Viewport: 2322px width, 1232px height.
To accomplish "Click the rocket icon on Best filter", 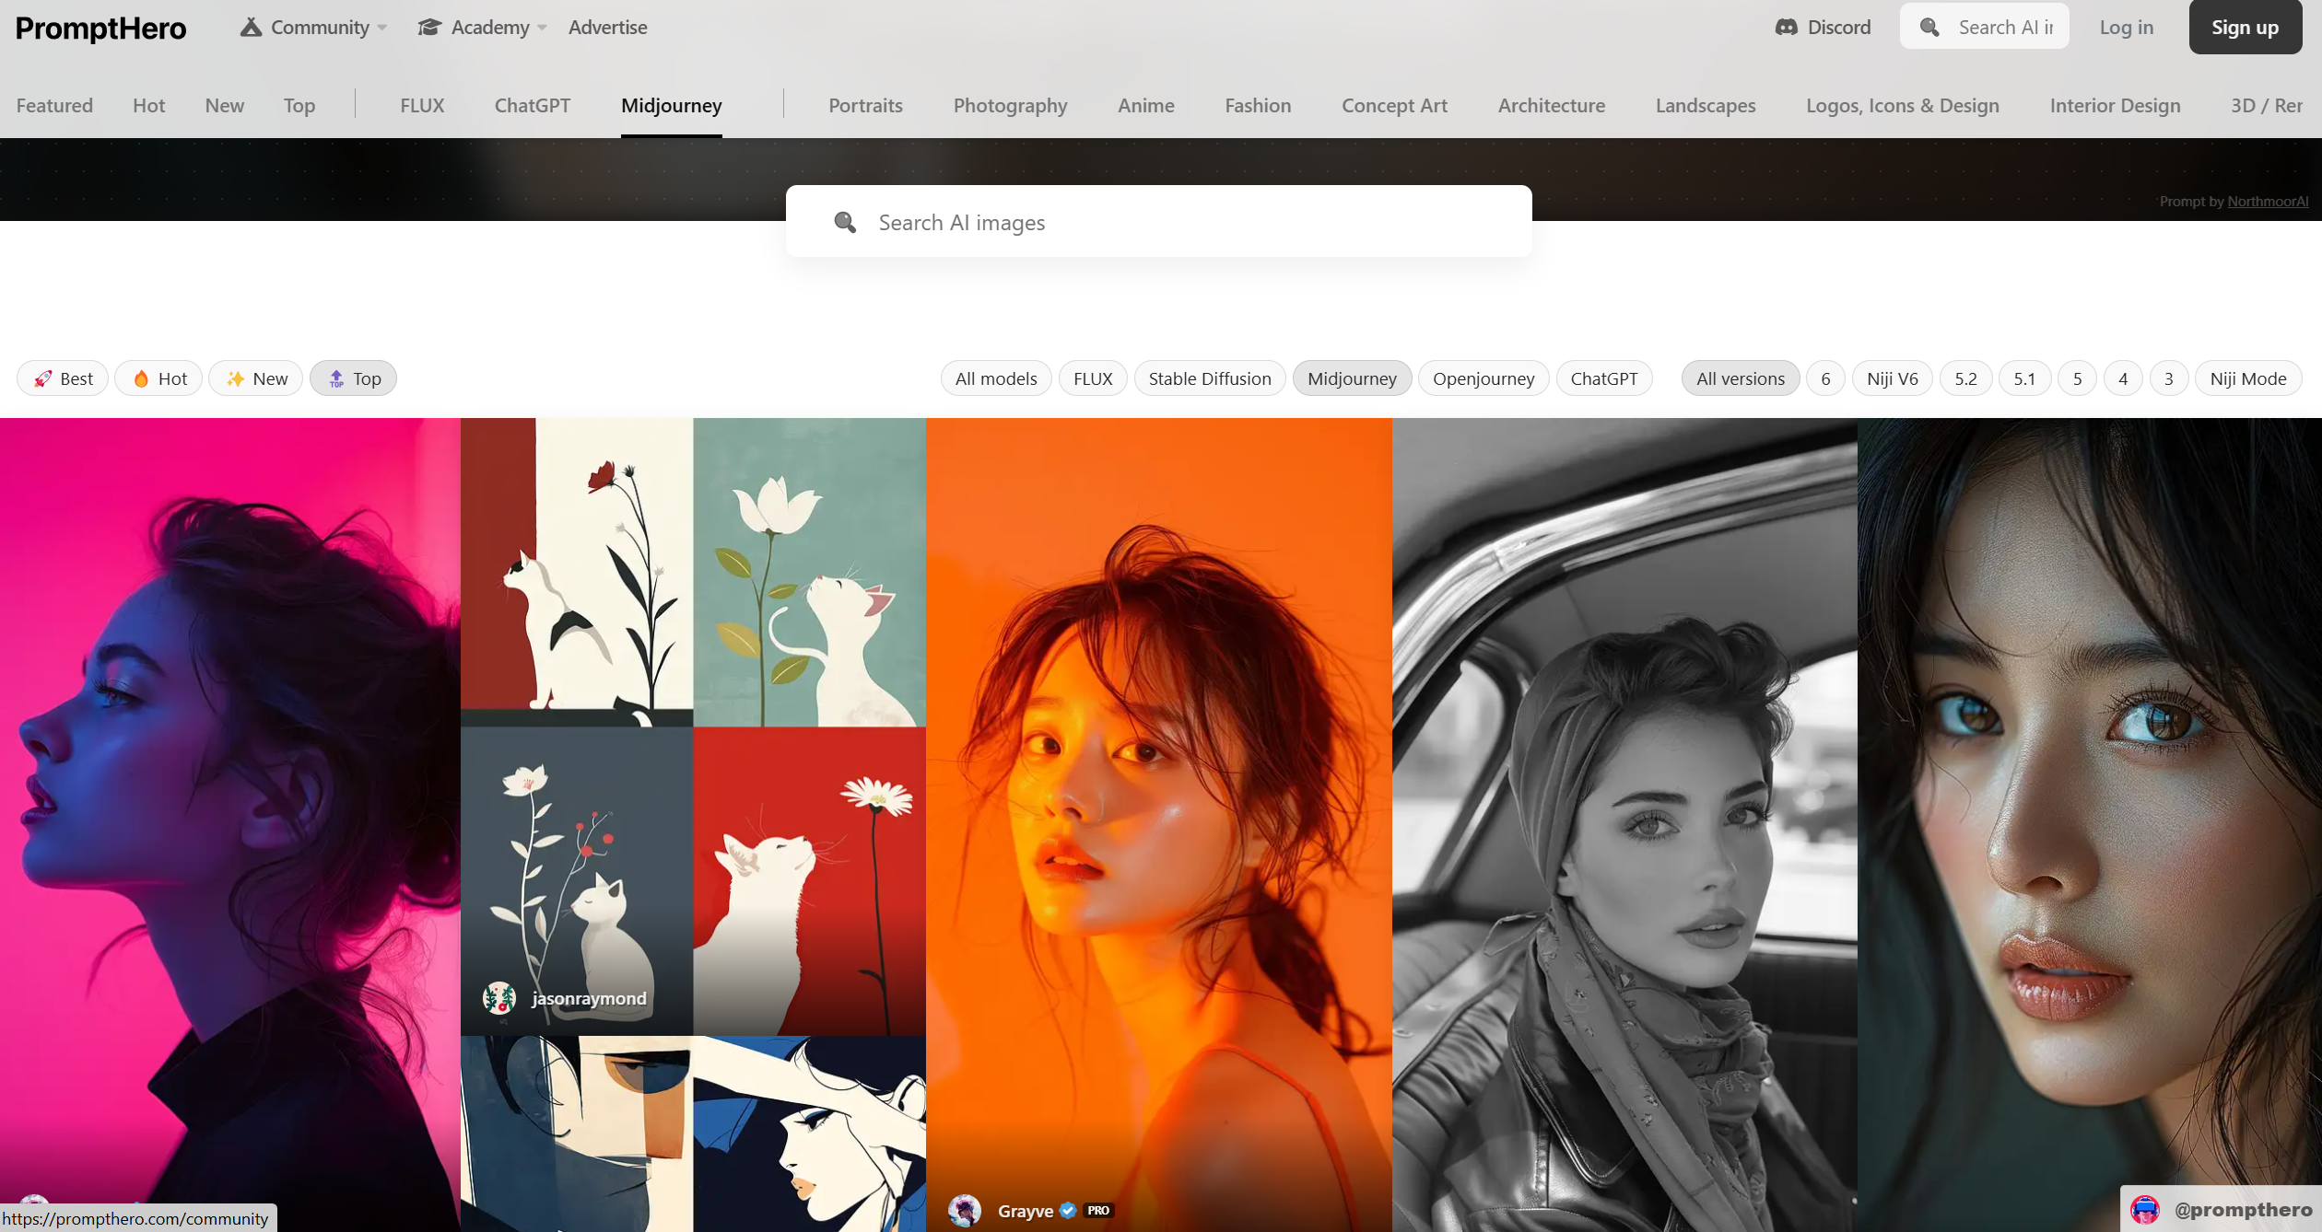I will 42,378.
